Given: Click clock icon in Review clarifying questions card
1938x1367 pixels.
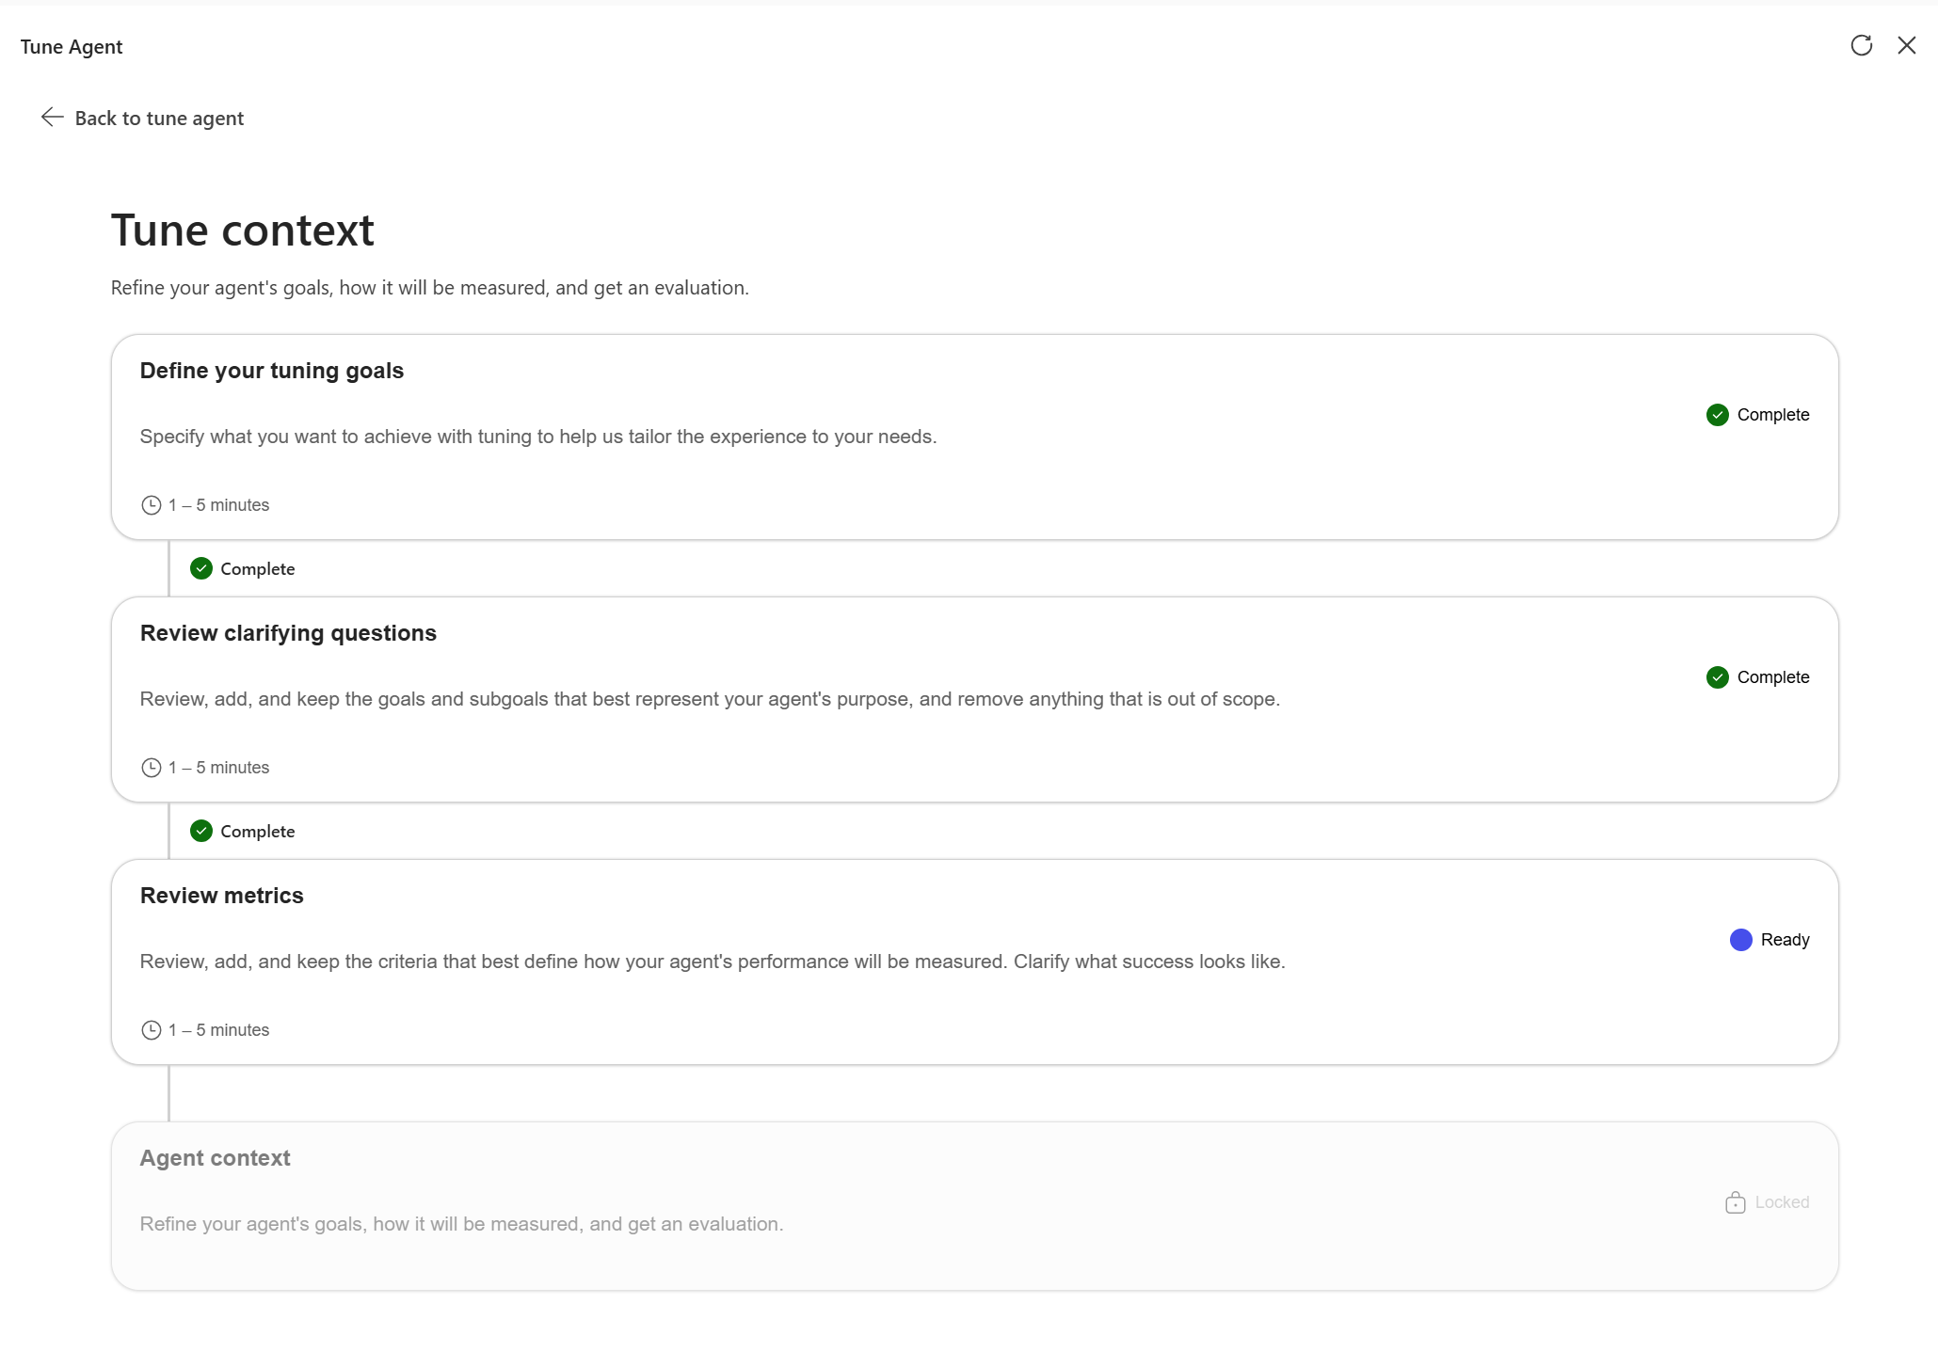Looking at the screenshot, I should (x=151, y=768).
